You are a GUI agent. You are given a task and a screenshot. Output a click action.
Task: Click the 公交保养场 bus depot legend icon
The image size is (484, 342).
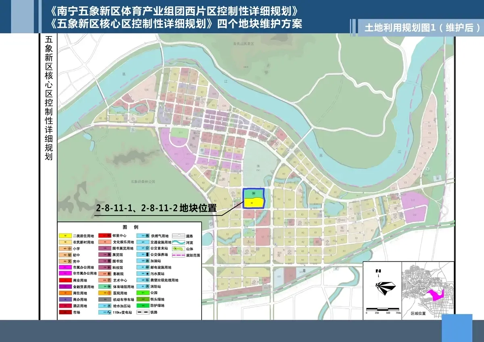coord(147,254)
